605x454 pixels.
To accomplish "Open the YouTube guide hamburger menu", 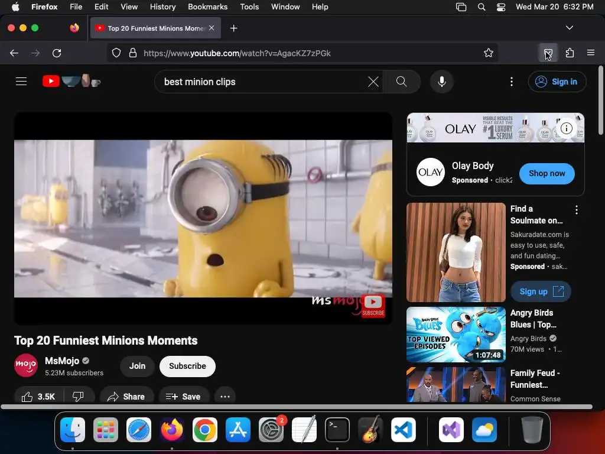I will click(x=21, y=82).
